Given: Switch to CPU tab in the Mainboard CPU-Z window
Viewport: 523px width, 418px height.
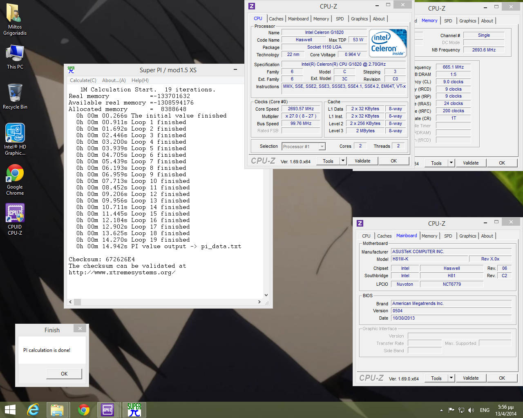Looking at the screenshot, I should coord(367,236).
